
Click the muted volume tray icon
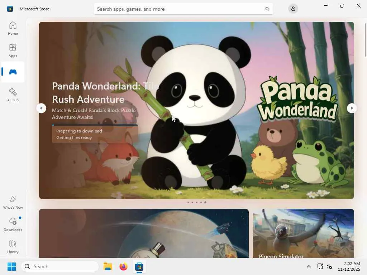tap(329, 266)
